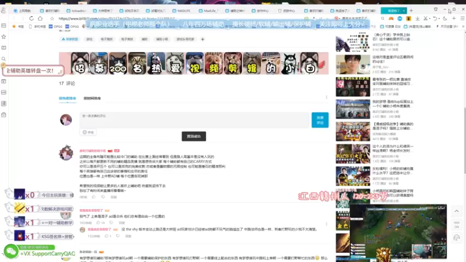466x262 pixels.
Task: Switch to the 皮肤中心 tab
Action: coord(287,10)
